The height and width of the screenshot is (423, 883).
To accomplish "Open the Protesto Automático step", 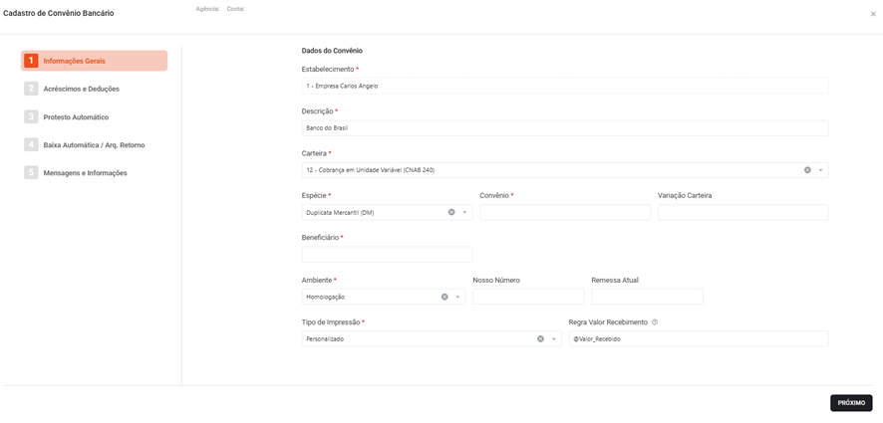I will 76,117.
